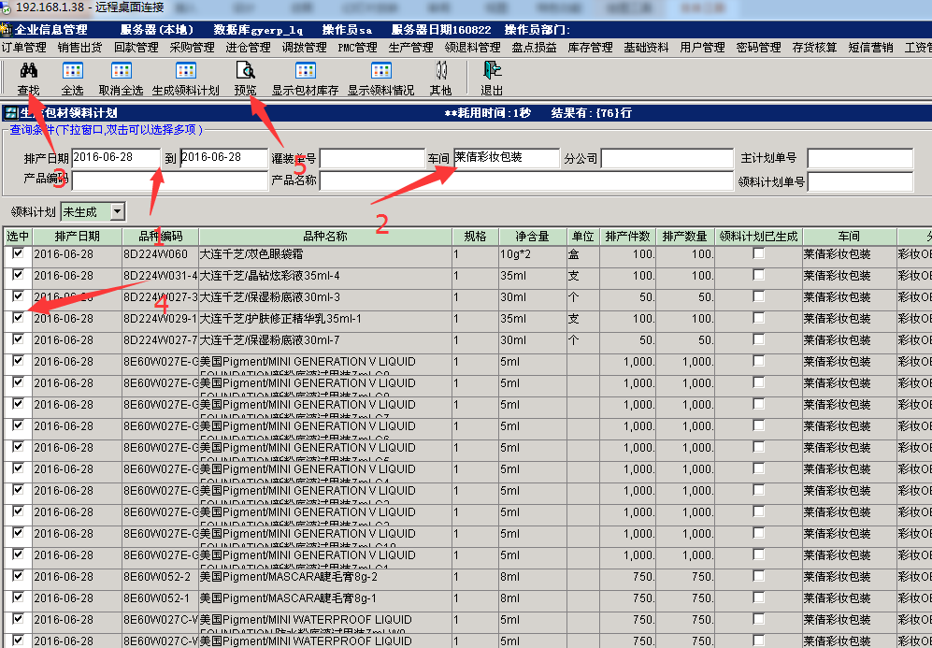
Task: Open the 其他 toolbar icon
Action: coord(440,71)
